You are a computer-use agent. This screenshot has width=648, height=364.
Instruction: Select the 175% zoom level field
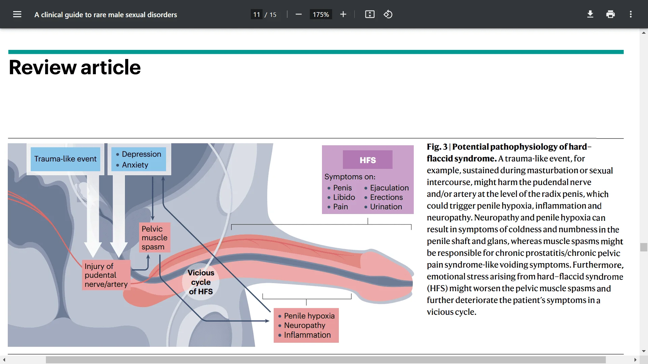click(x=321, y=14)
